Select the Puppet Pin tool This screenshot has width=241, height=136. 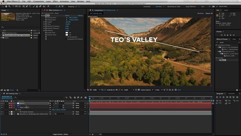(x=48, y=6)
